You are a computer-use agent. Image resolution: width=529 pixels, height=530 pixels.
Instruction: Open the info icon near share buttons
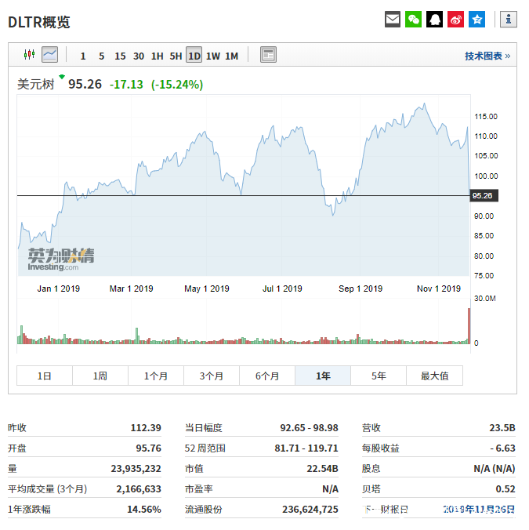[509, 20]
